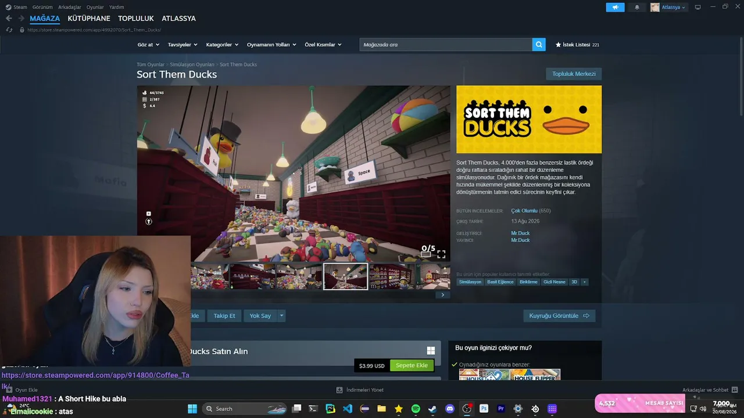Open PyCharm from the taskbar
Image resolution: width=744 pixels, height=418 pixels.
tap(330, 409)
